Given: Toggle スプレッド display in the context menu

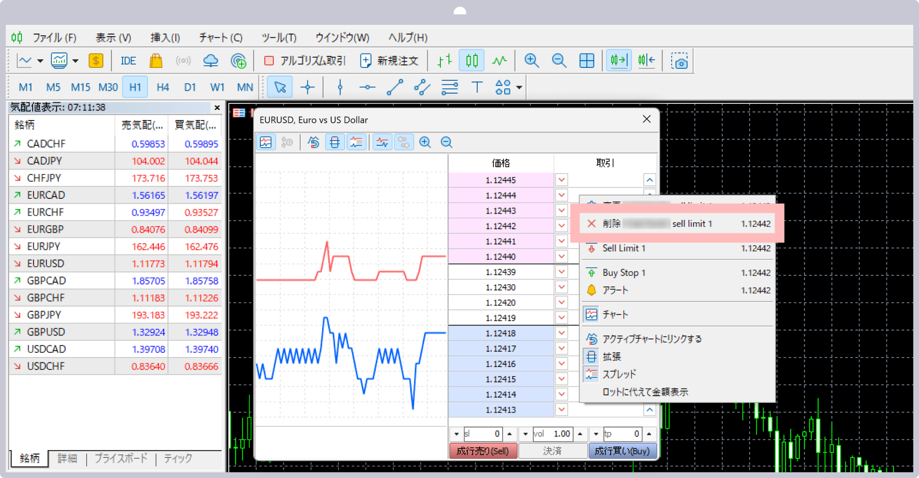Looking at the screenshot, I should pos(618,374).
